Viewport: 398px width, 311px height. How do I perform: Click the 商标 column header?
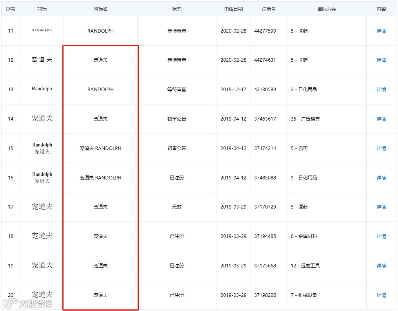pos(42,9)
